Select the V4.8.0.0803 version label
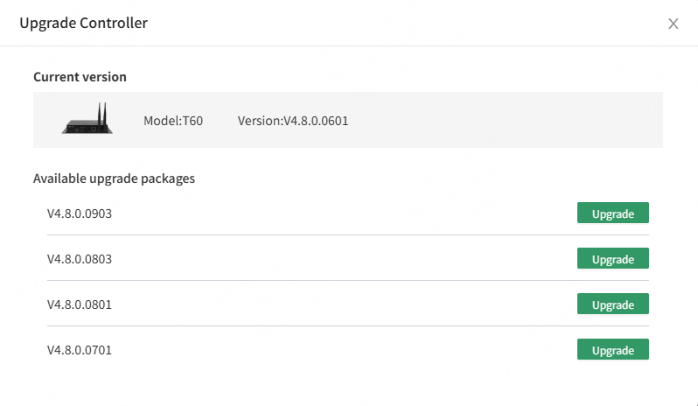 tap(80, 259)
